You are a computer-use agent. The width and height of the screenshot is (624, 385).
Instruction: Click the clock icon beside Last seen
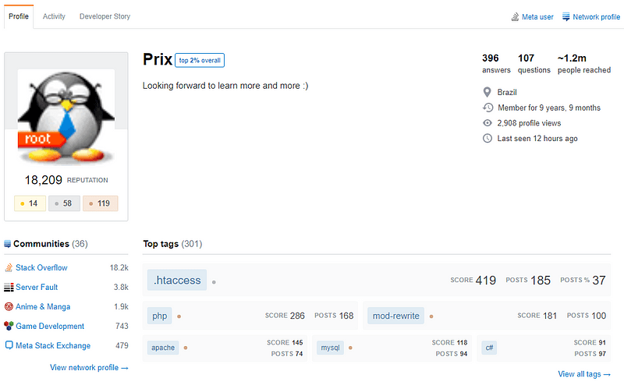coord(487,139)
